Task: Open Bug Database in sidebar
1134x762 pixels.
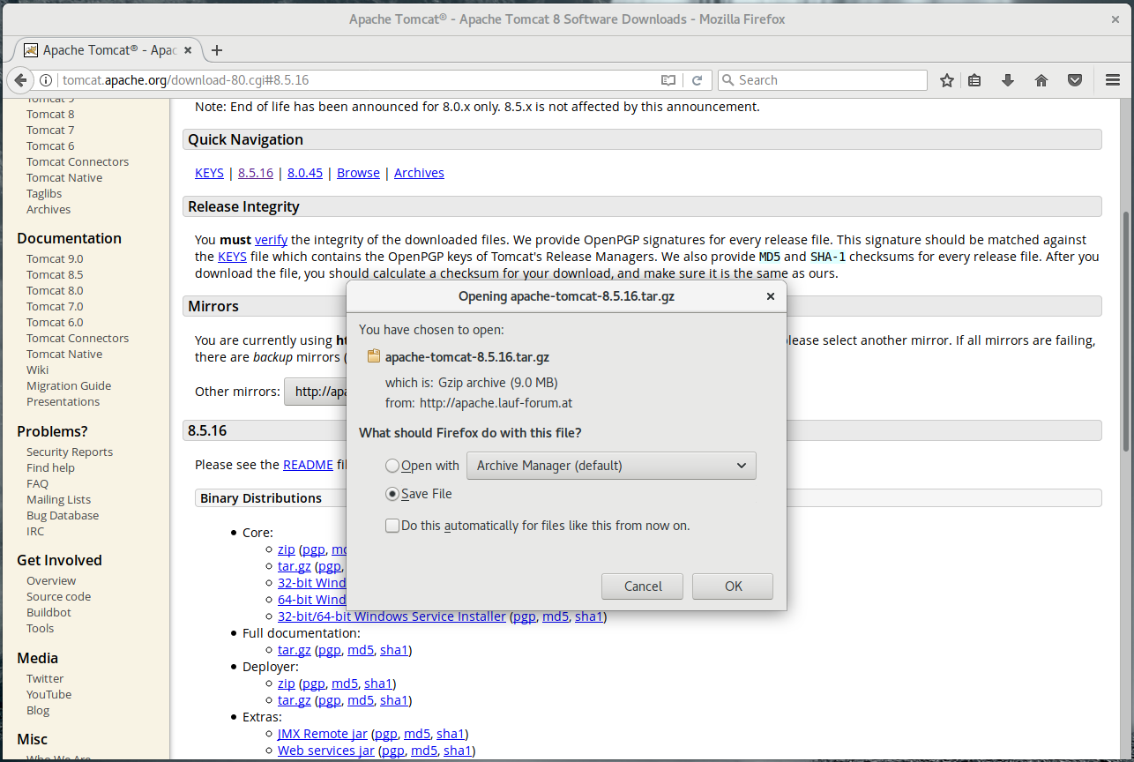Action: point(63,515)
